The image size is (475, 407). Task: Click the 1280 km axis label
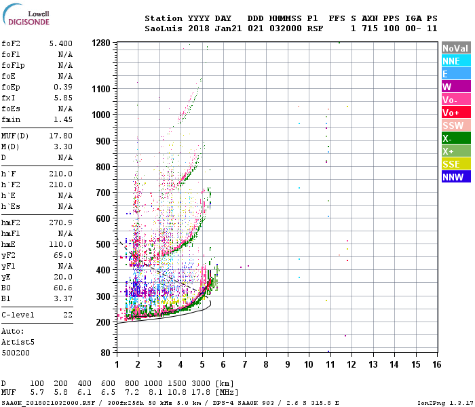click(101, 43)
